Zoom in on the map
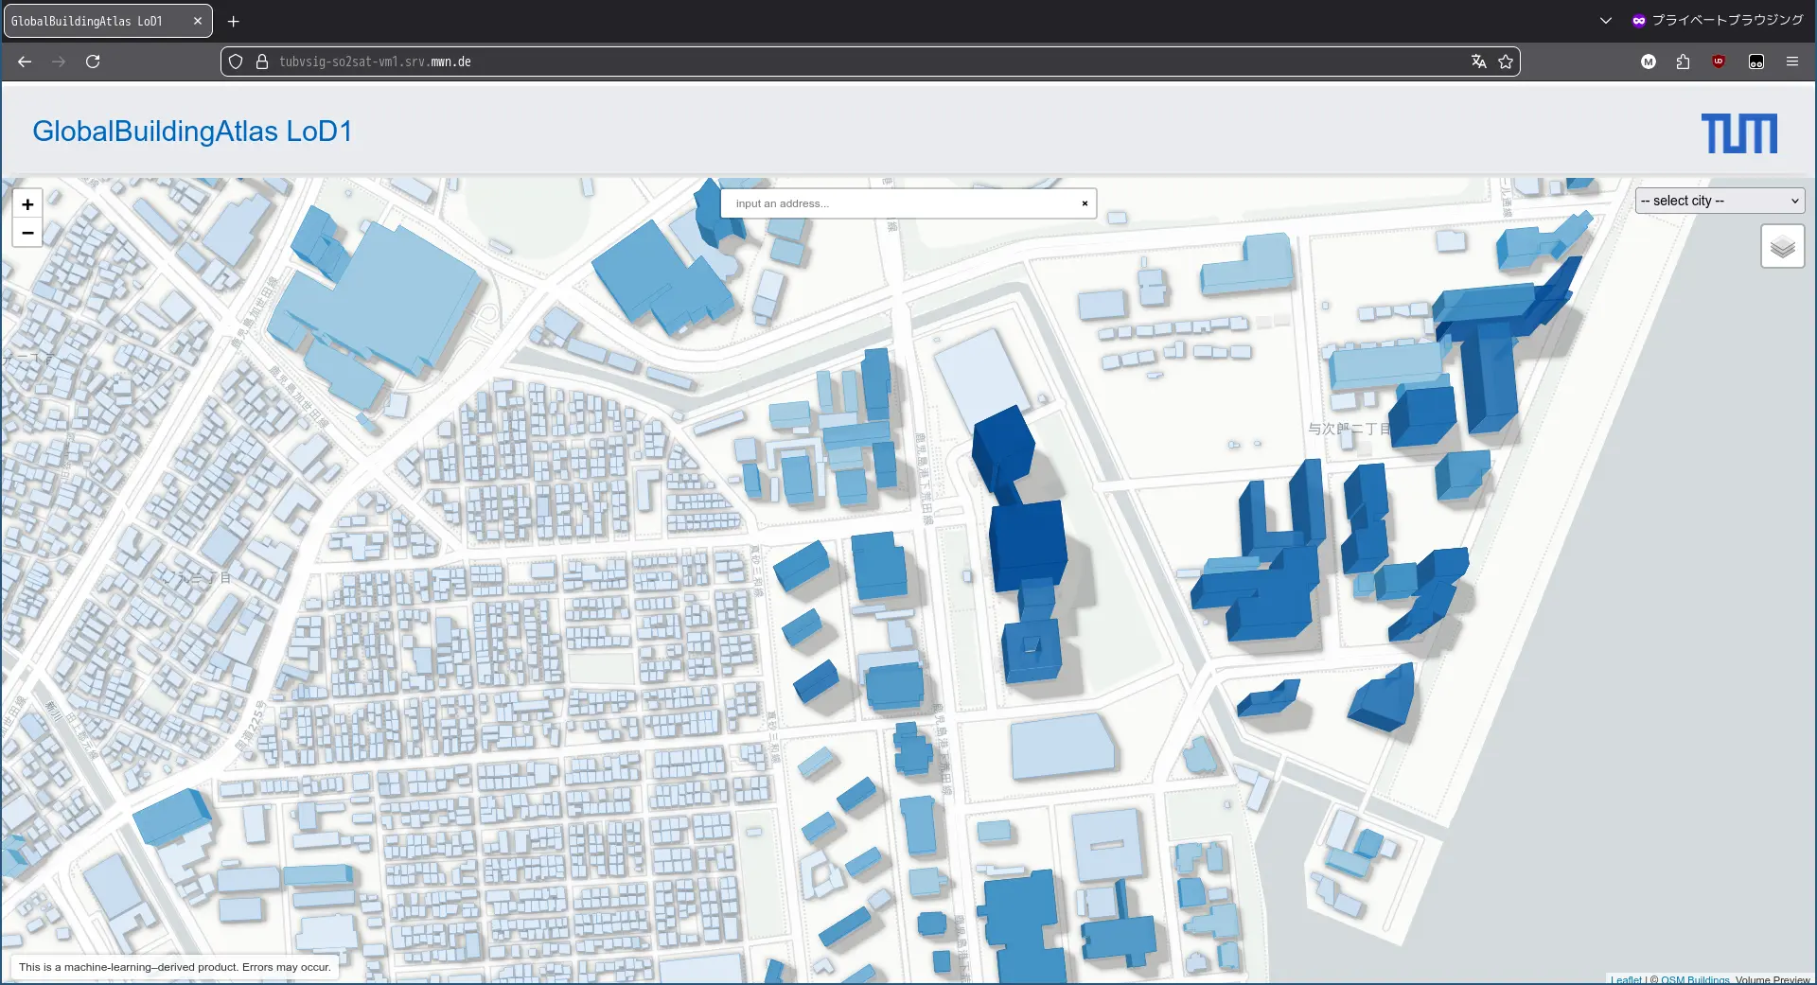 tap(27, 204)
